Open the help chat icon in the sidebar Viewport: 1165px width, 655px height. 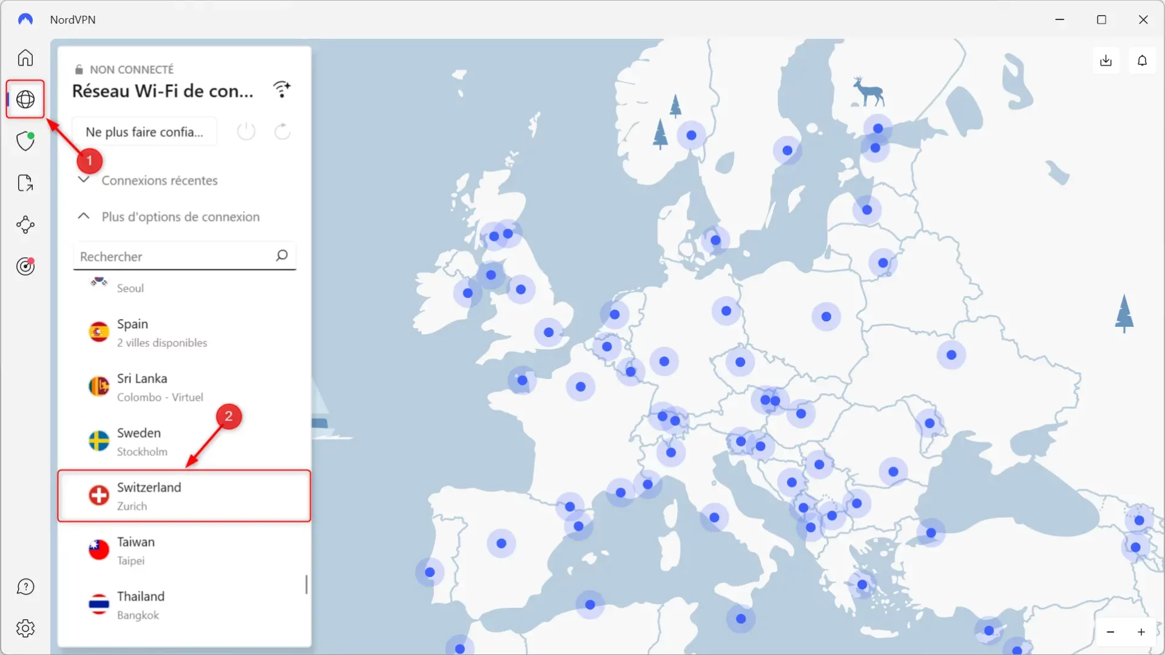pos(25,586)
